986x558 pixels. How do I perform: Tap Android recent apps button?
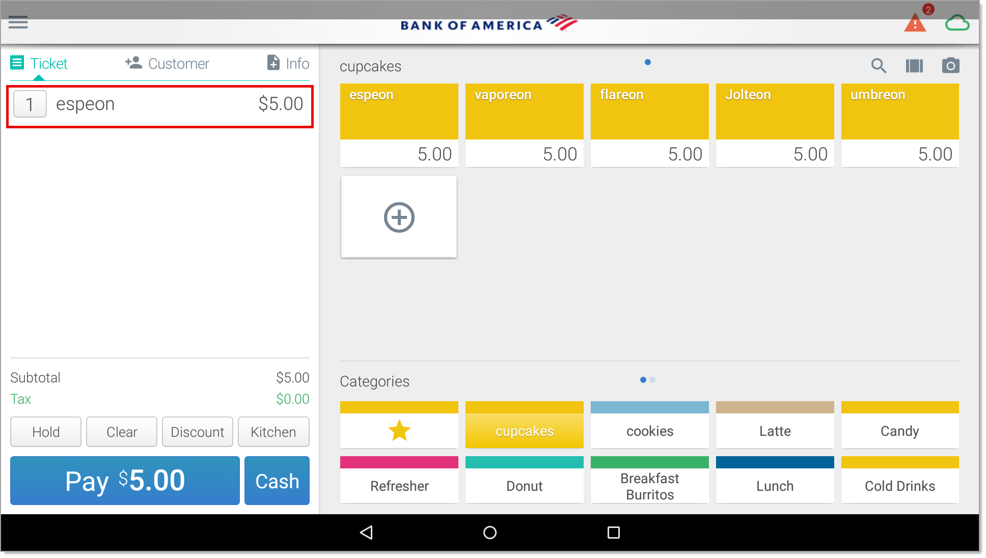point(614,533)
